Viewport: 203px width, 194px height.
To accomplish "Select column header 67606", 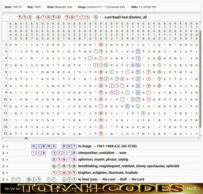I will (197, 31).
